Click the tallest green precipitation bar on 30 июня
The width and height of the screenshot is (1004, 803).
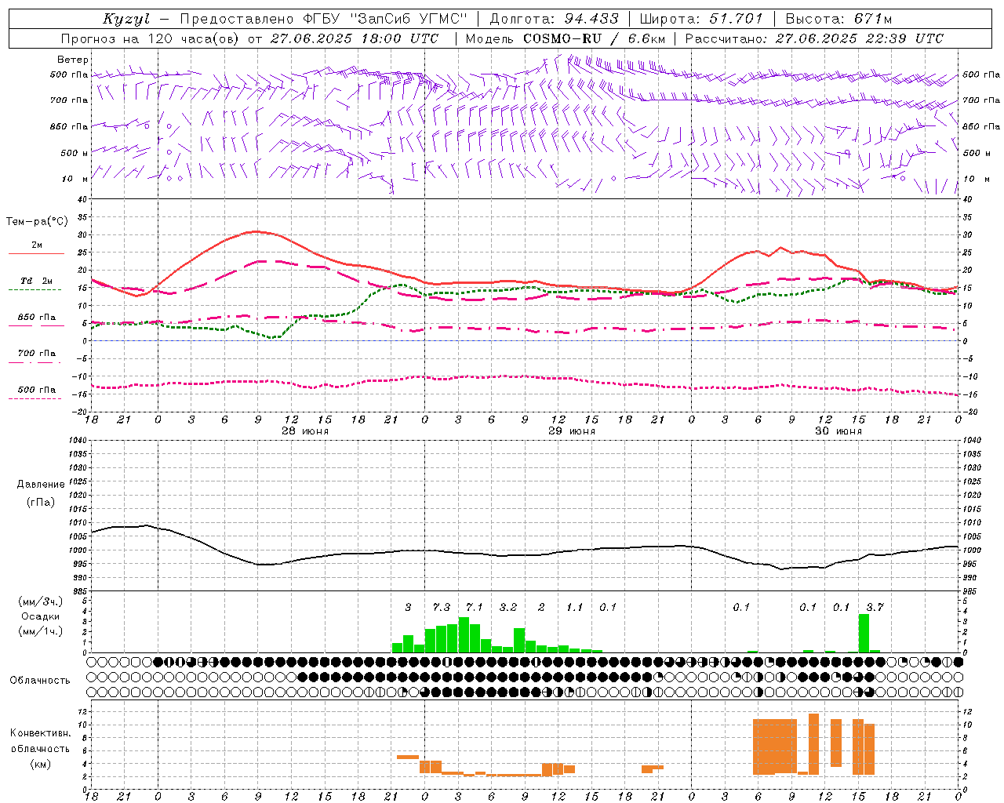[864, 633]
